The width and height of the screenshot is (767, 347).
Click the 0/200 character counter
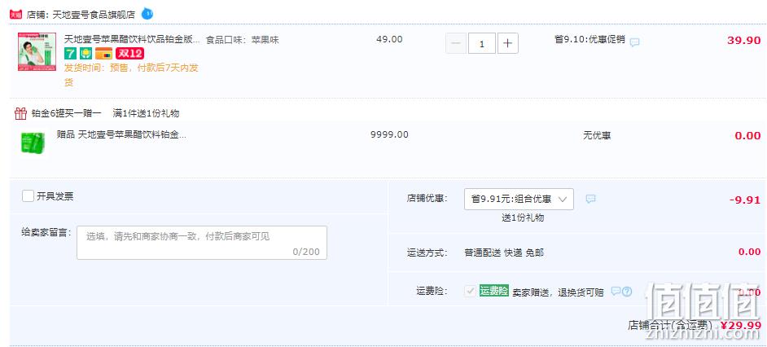point(306,252)
